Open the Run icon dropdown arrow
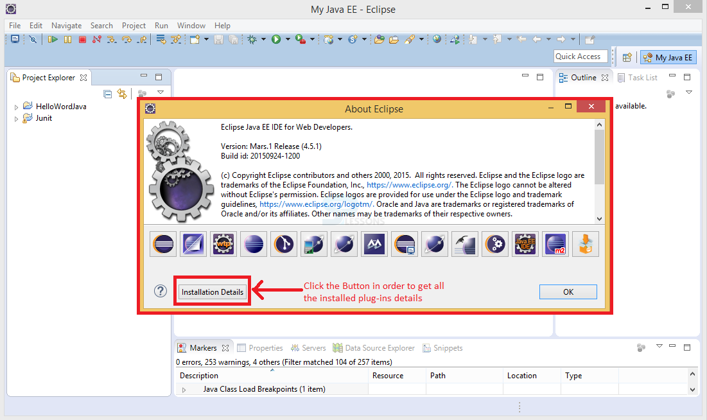Viewport: 707px width, 420px height. pyautogui.click(x=288, y=39)
